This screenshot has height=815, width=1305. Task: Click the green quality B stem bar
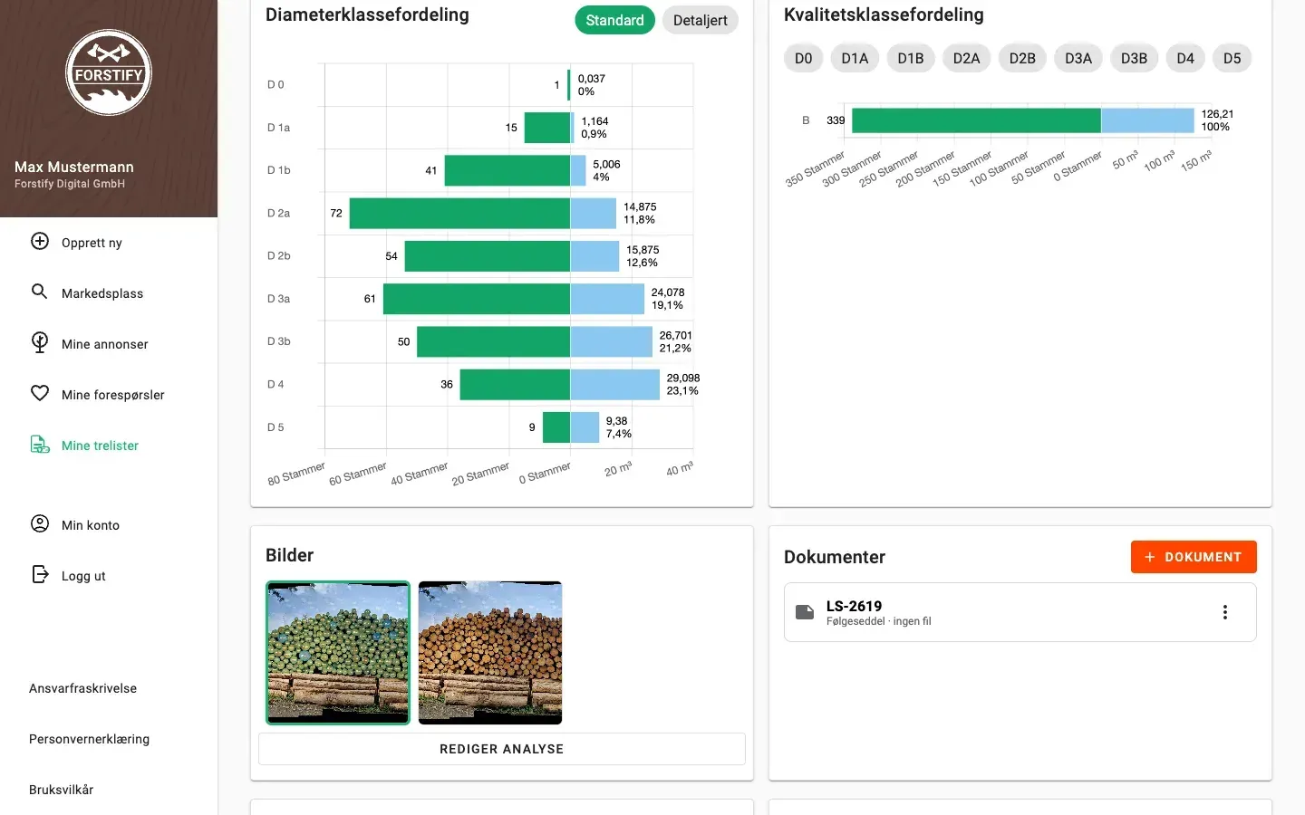click(976, 120)
